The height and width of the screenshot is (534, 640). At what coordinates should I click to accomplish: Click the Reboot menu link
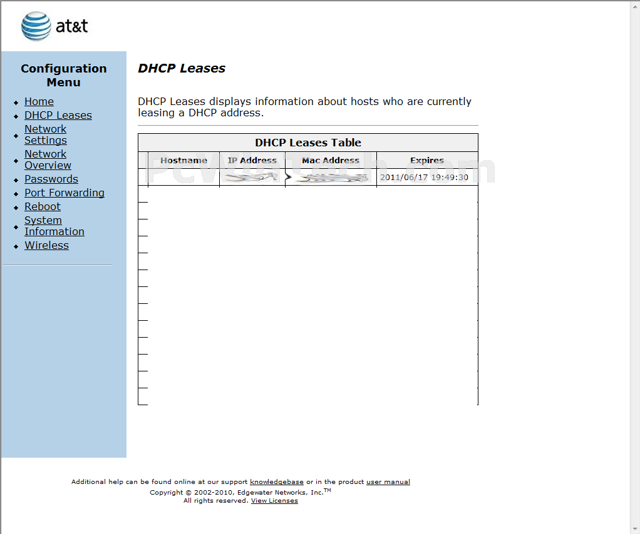(43, 207)
